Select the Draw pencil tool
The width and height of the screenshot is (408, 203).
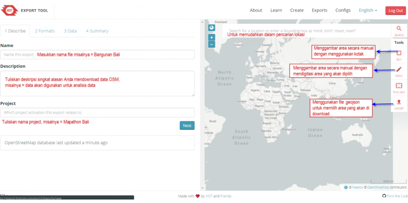pos(399,70)
